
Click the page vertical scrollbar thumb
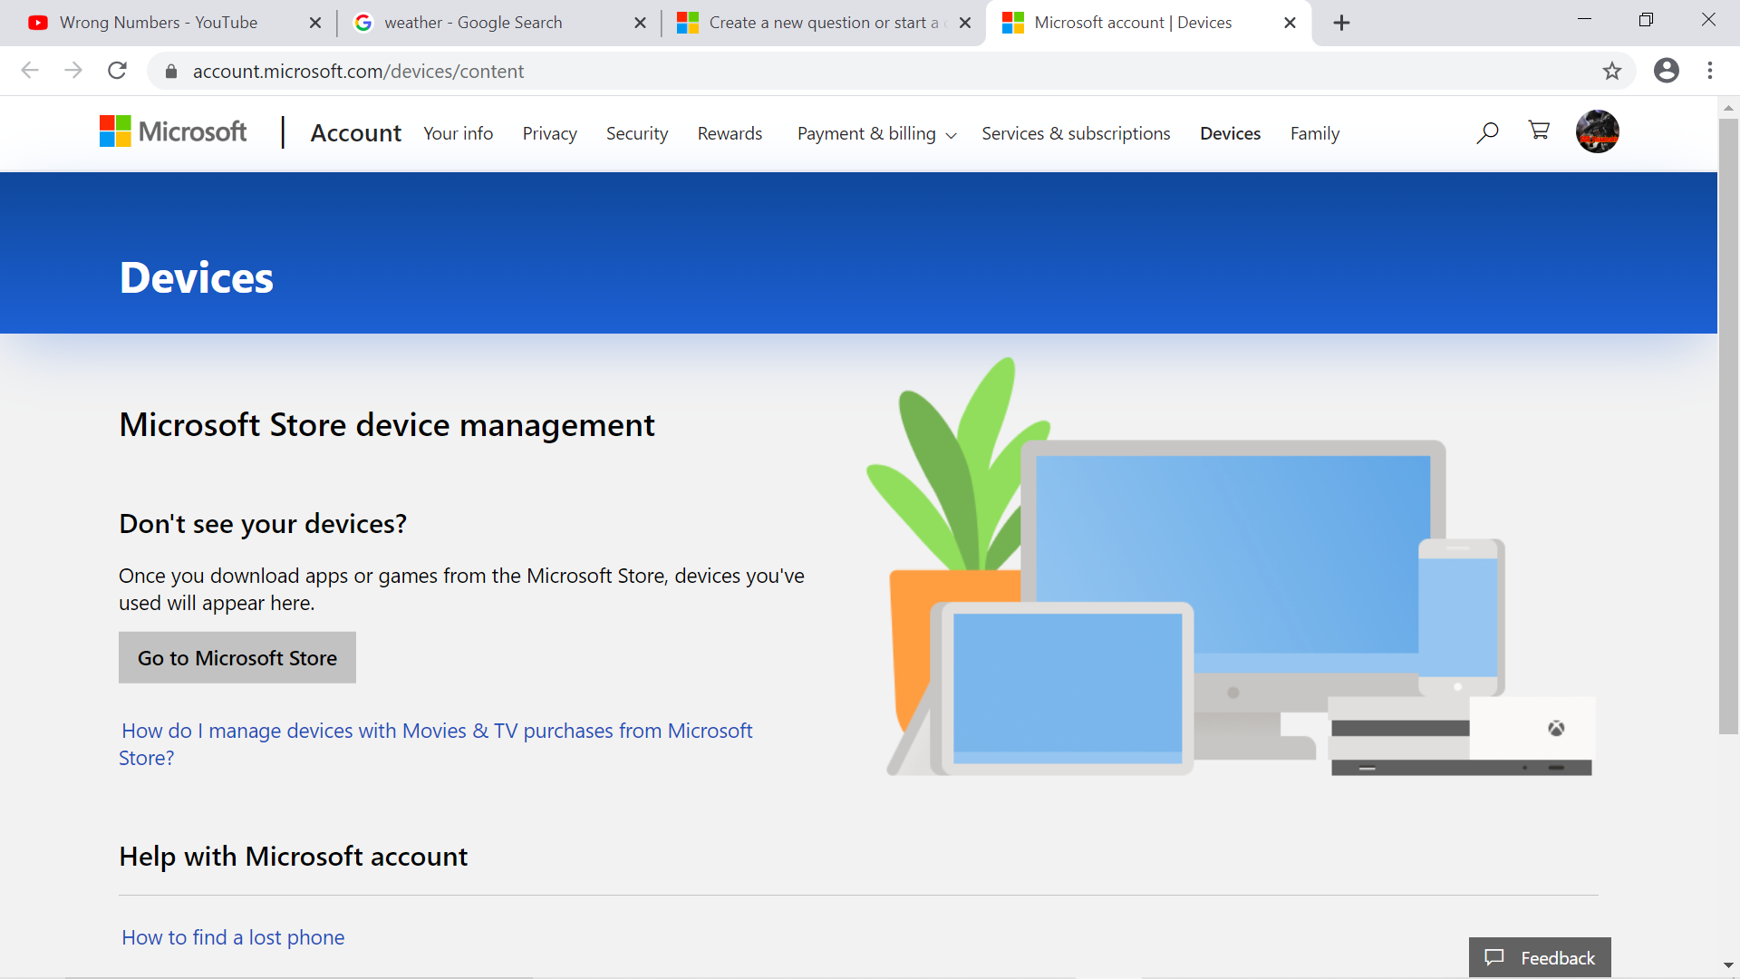pos(1728,426)
